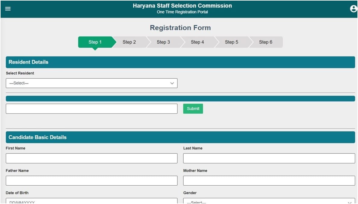Click the Father Name label
Viewport: 358px width, 204px height.
[17, 171]
